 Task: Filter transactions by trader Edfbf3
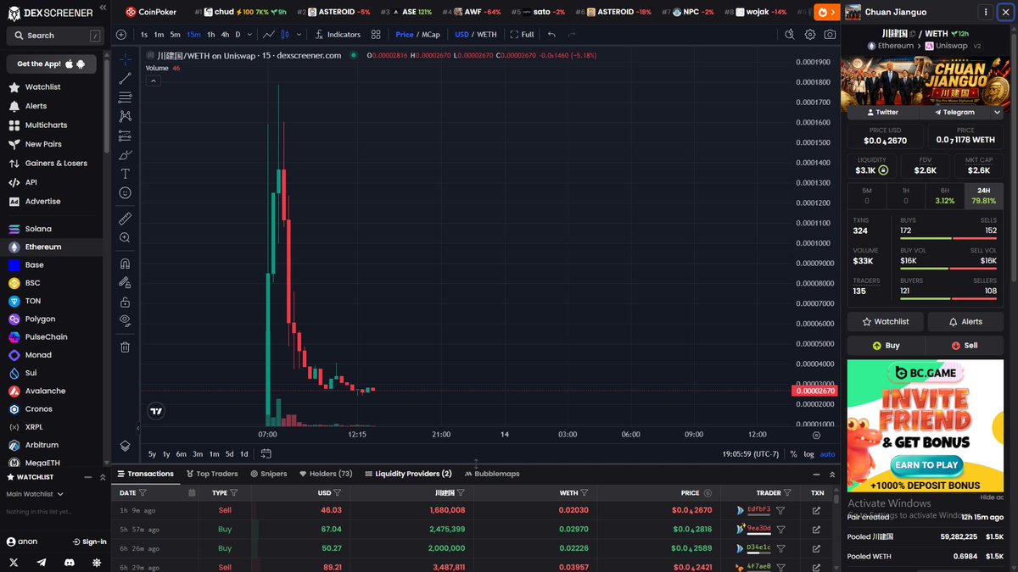[780, 510]
